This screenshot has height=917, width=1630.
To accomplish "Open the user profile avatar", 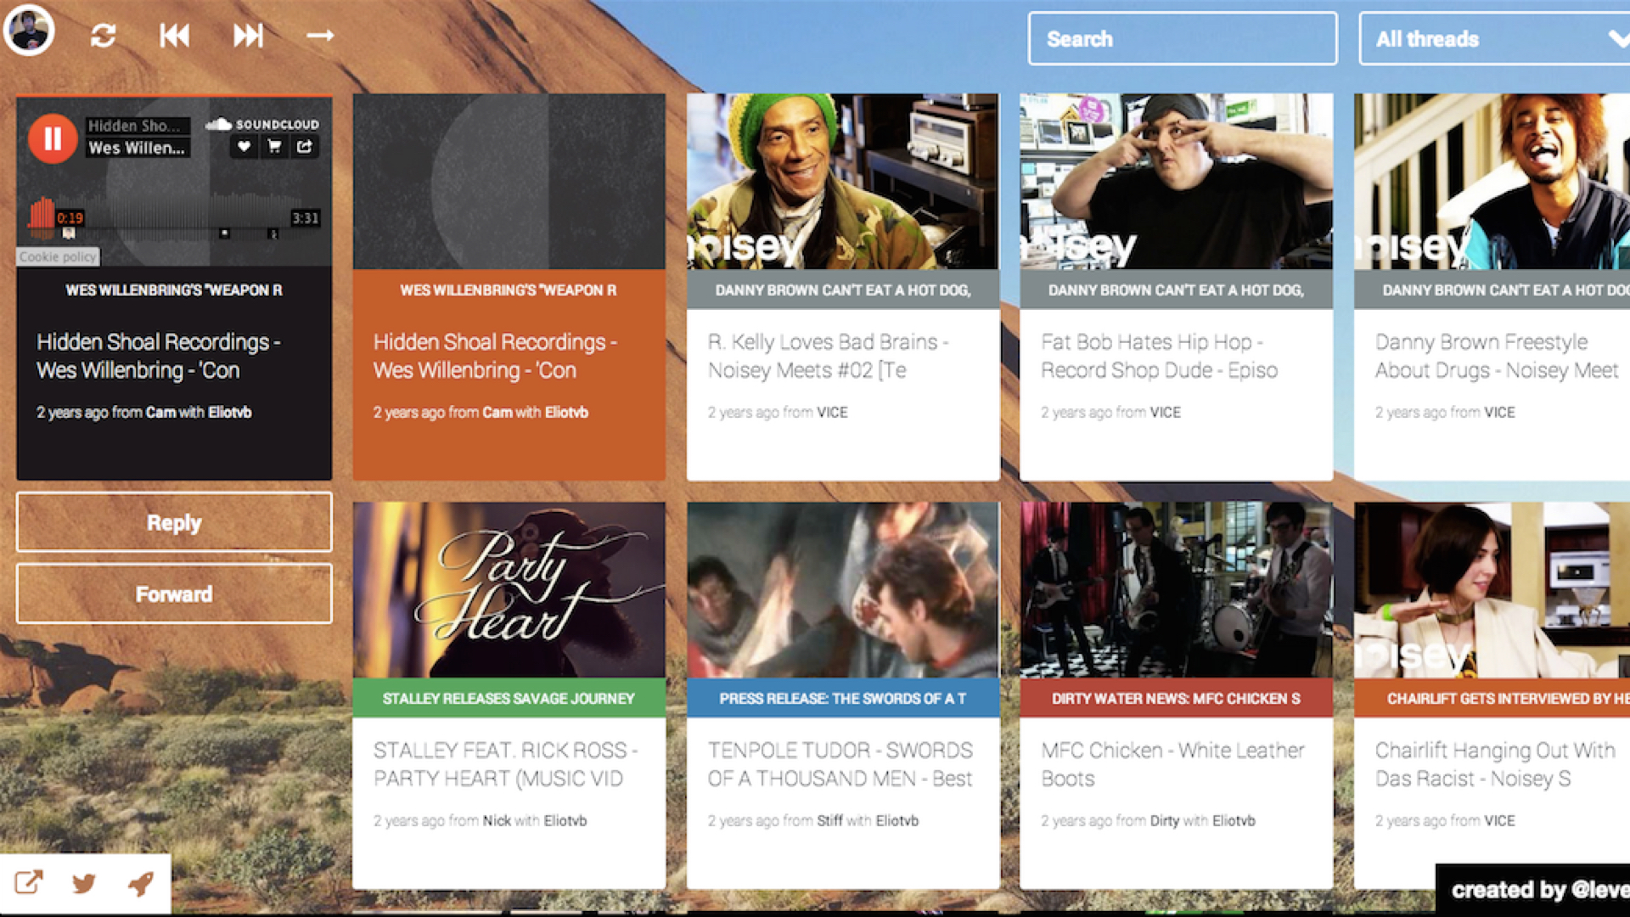I will (29, 31).
